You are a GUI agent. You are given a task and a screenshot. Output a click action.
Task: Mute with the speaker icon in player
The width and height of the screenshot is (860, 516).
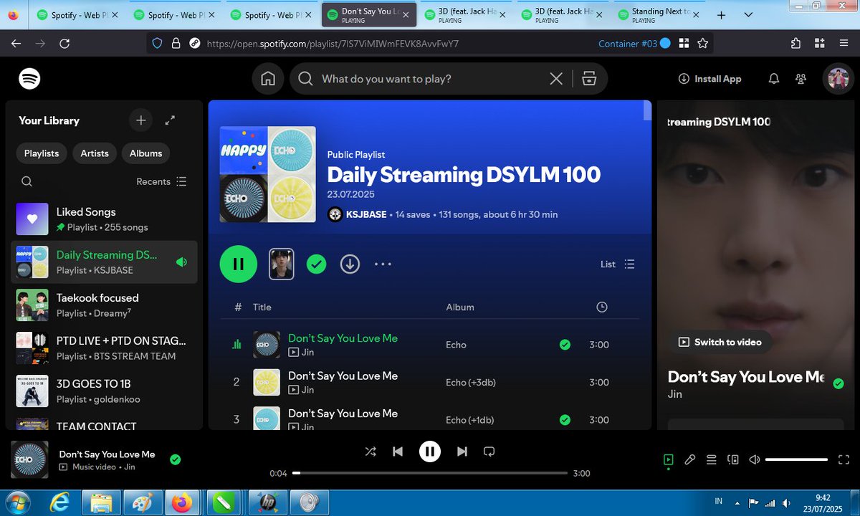point(754,459)
